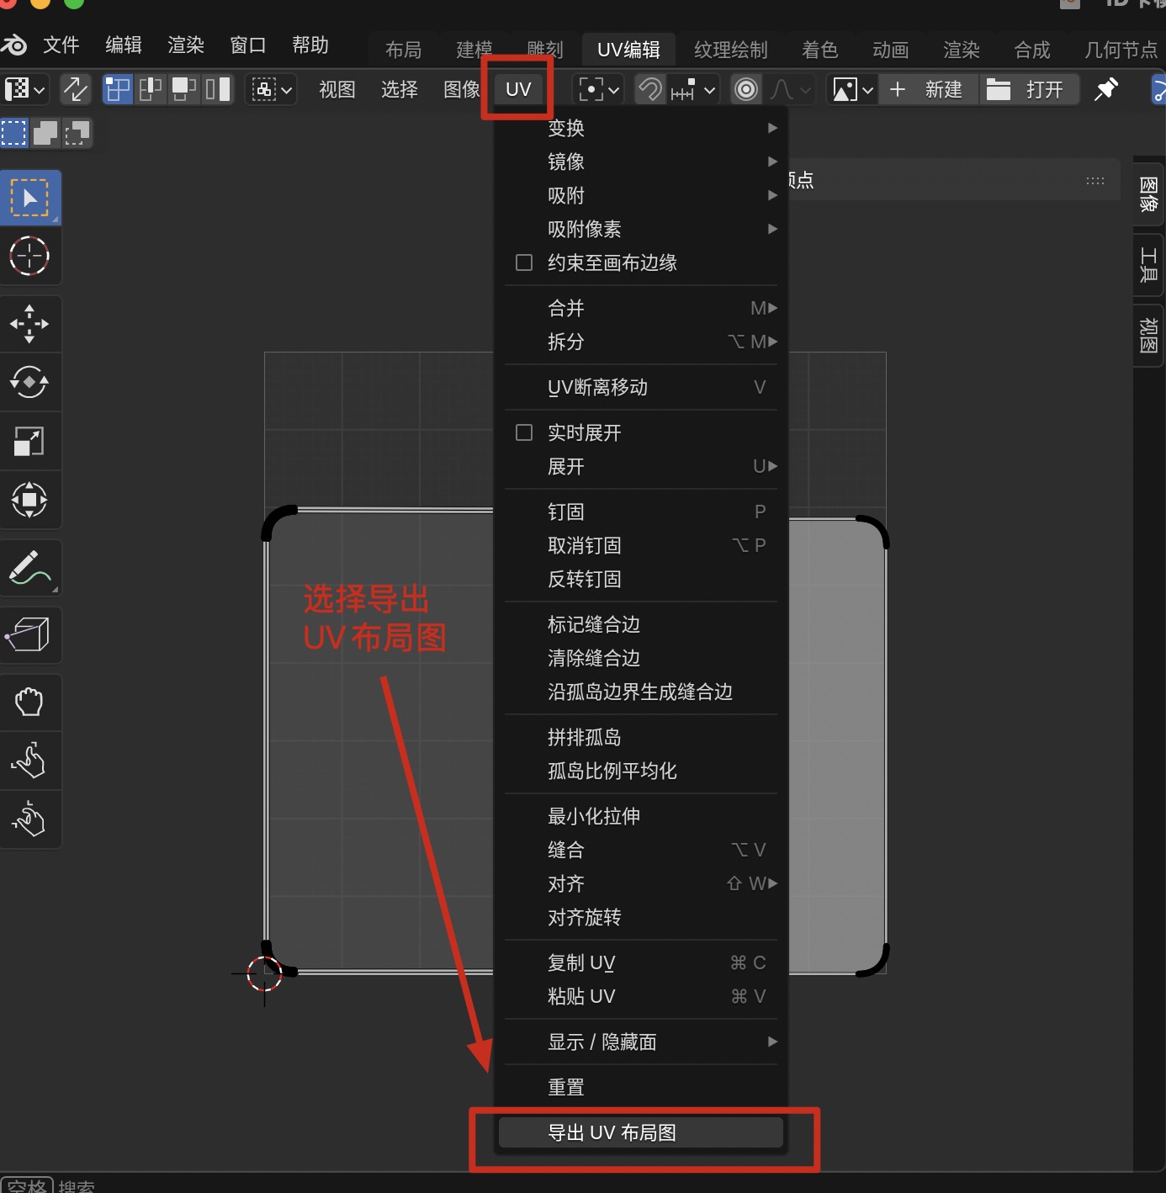The height and width of the screenshot is (1193, 1166).
Task: Select the Box Select tool
Action: [30, 199]
